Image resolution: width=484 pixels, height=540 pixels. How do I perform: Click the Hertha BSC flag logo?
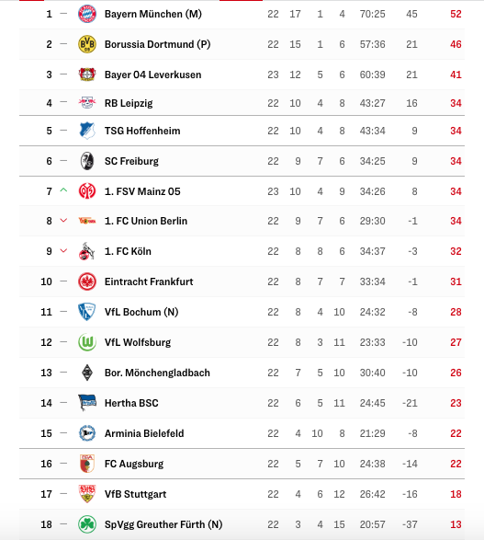pyautogui.click(x=87, y=403)
